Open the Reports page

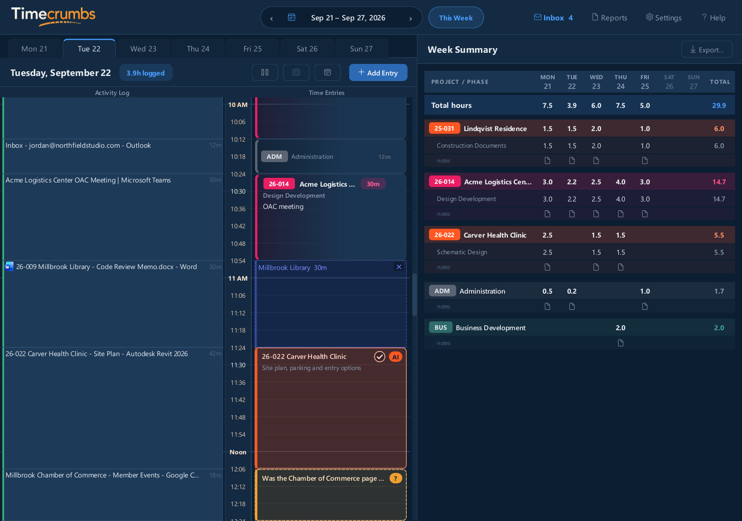click(x=609, y=18)
